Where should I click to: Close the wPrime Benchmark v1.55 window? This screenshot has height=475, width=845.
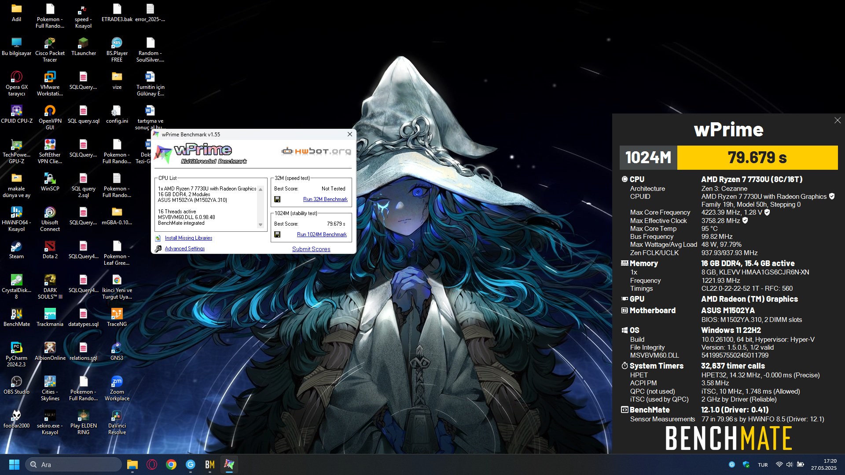pyautogui.click(x=350, y=134)
